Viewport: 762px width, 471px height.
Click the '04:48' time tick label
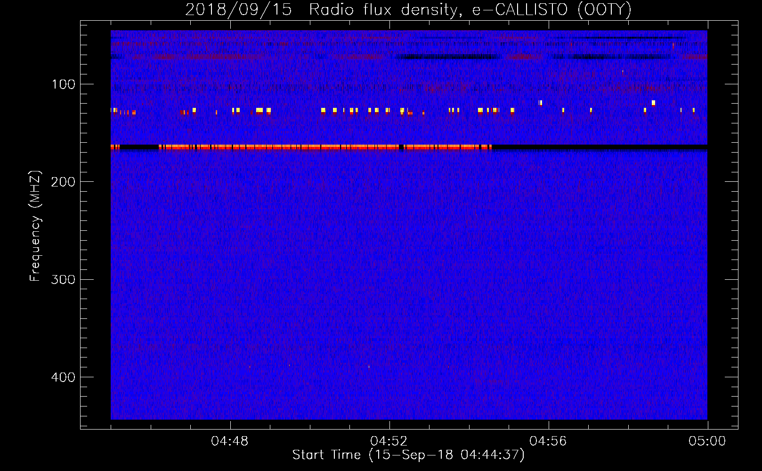click(x=230, y=441)
